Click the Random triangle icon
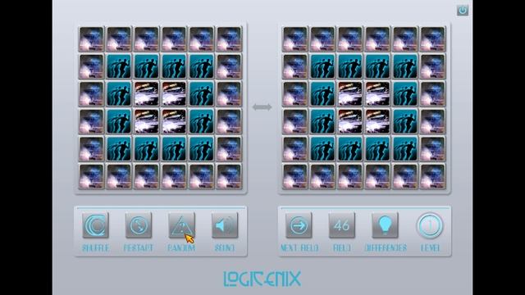525x295 pixels. (181, 225)
